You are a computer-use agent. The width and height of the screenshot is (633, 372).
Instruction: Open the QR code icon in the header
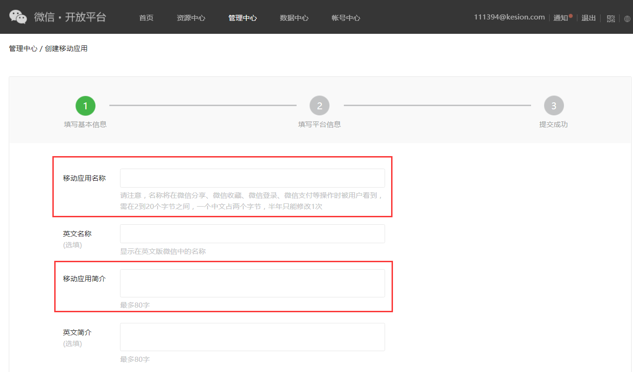[x=611, y=18]
